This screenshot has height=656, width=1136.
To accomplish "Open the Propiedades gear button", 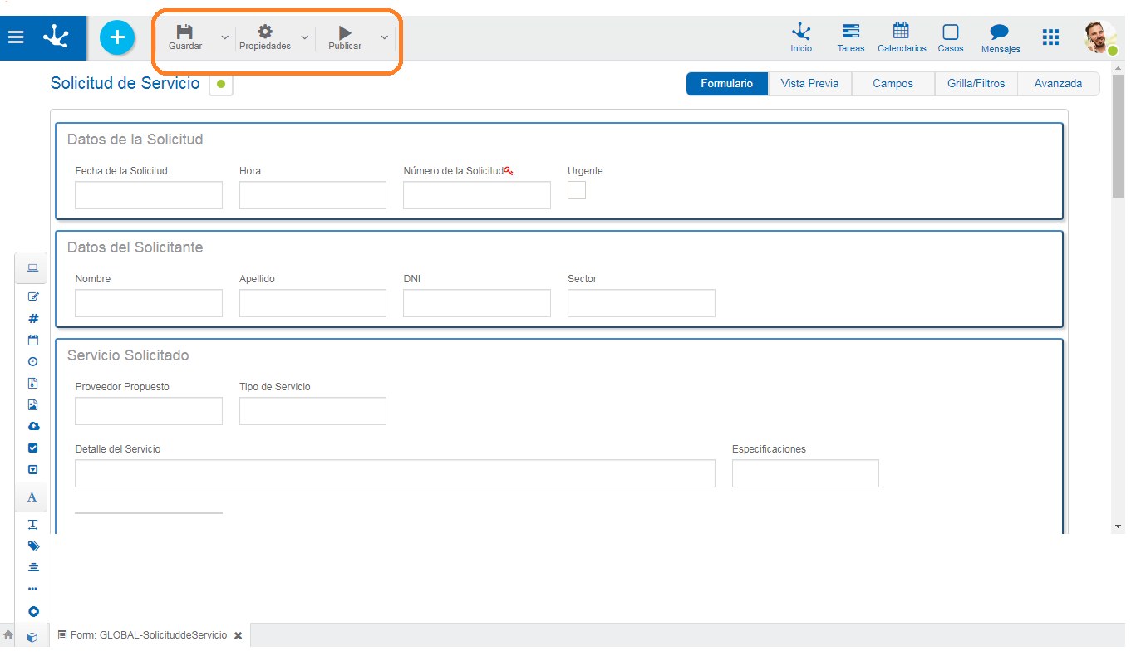I will pos(265,37).
